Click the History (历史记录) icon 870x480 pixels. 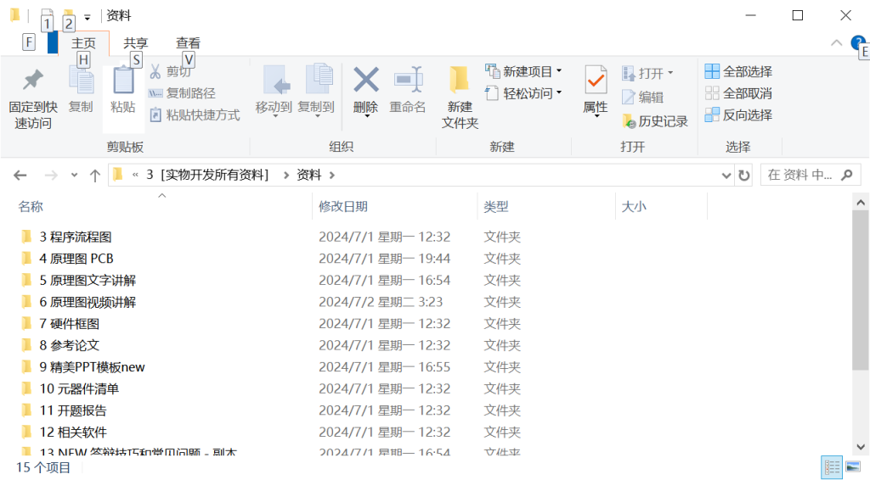629,121
